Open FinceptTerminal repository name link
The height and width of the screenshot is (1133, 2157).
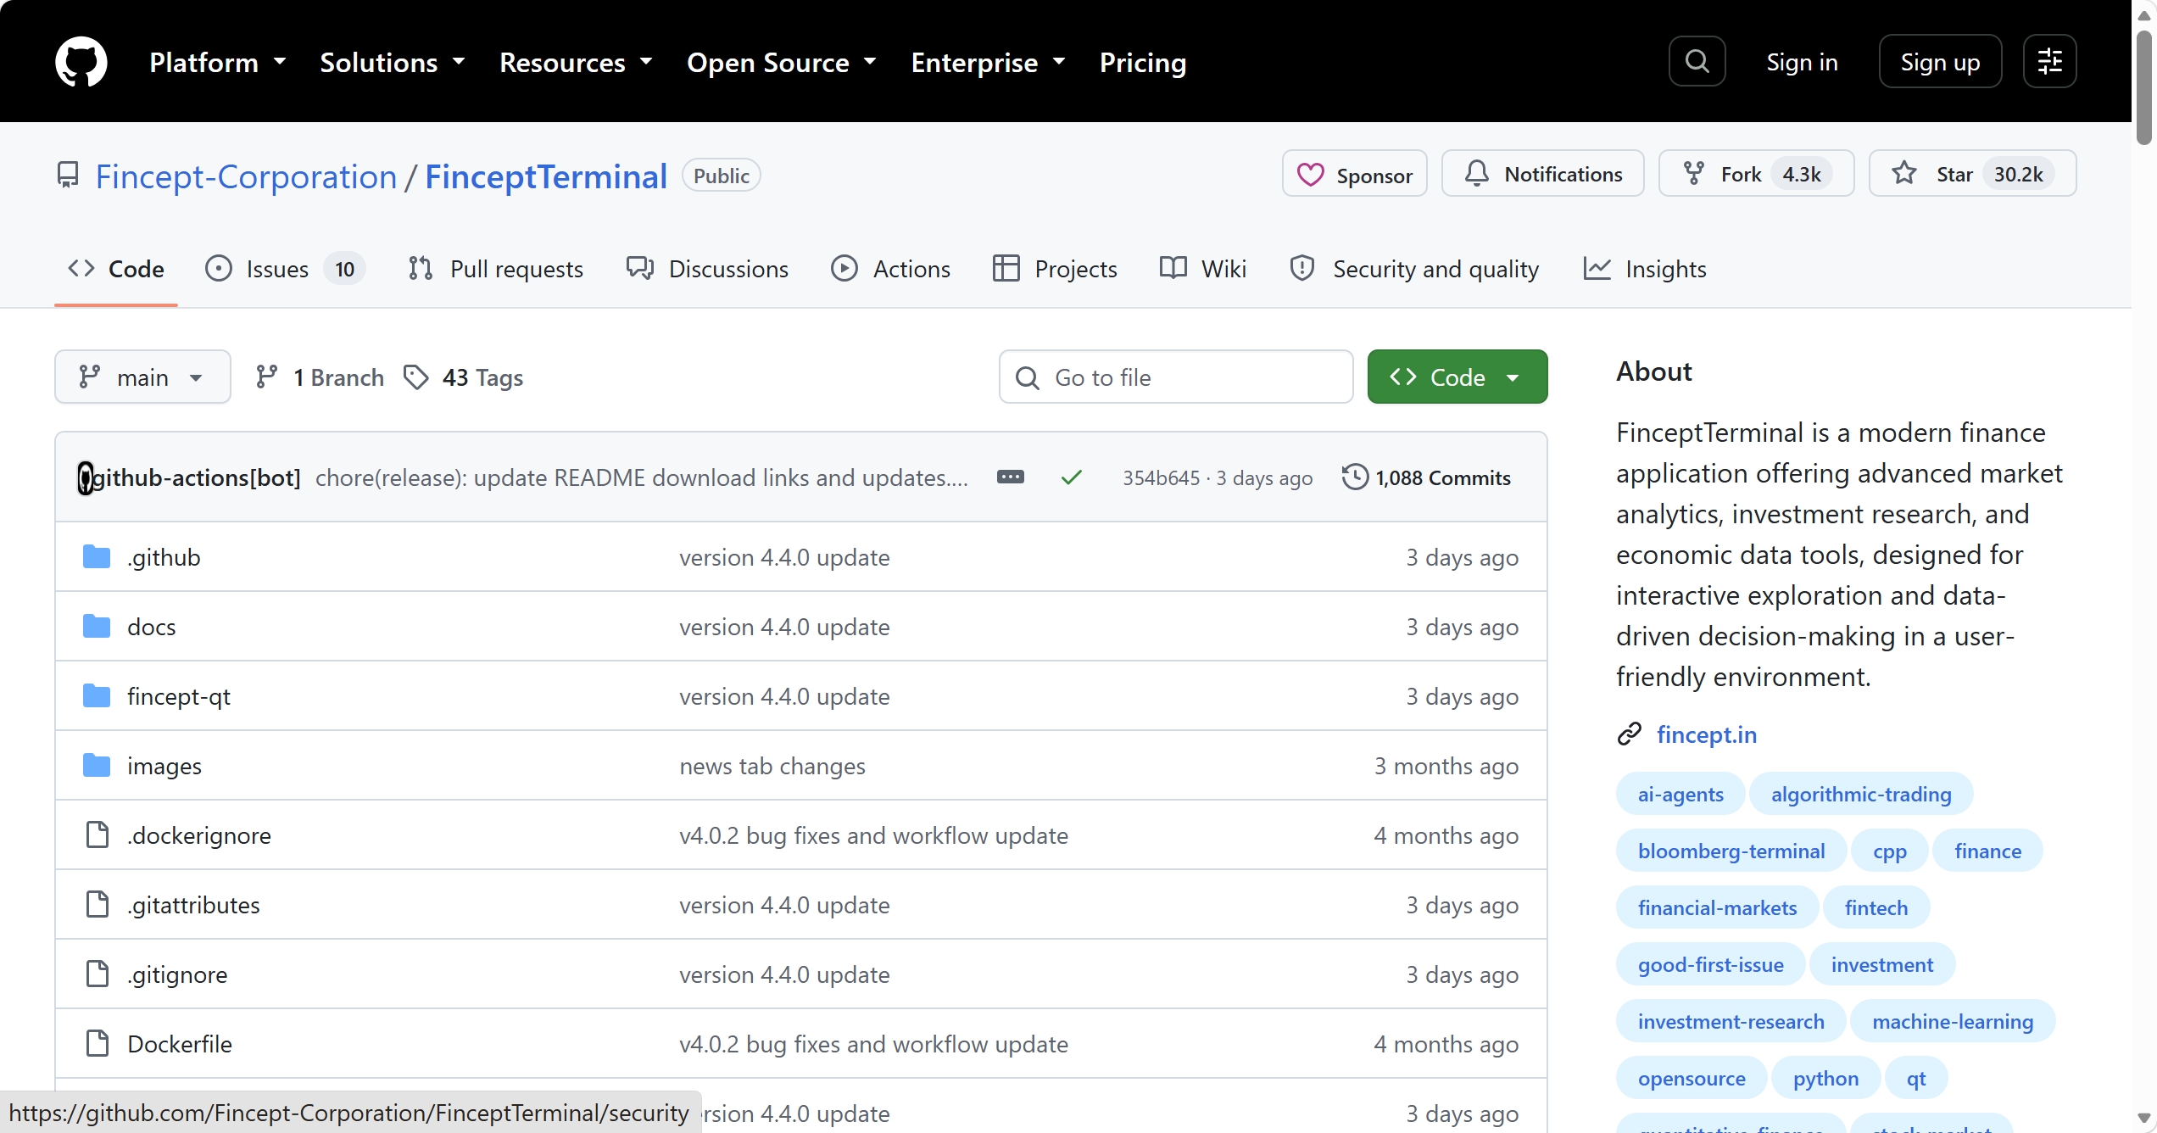[x=546, y=176]
